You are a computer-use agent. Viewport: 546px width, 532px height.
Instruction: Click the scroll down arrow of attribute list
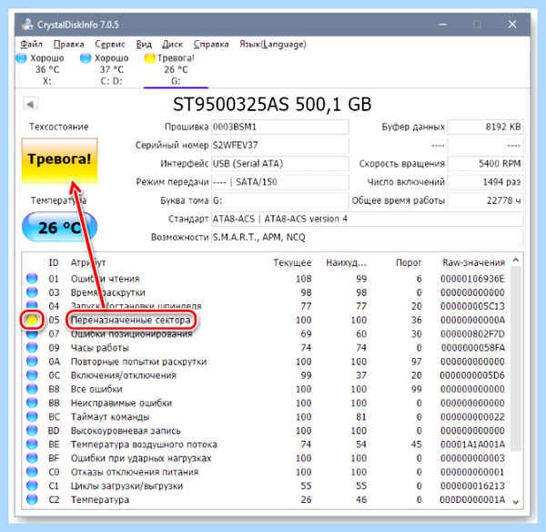pyautogui.click(x=516, y=502)
